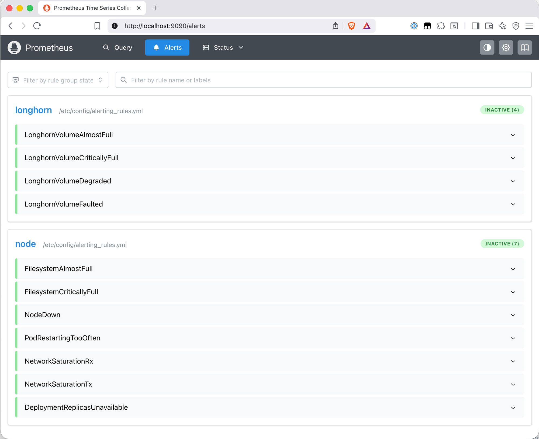Expand the LonghornVolumeAlmostFull alert rule
Viewport: 539px width, 439px height.
269,135
